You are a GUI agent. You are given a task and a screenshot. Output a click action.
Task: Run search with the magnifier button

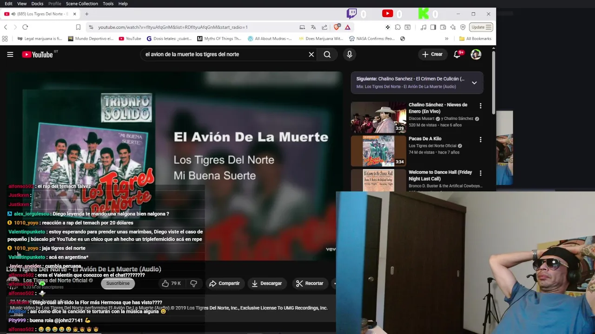327,54
